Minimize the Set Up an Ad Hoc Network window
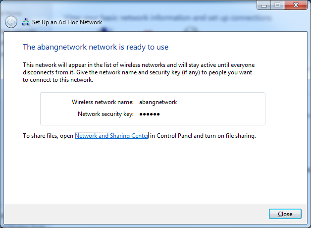The height and width of the screenshot is (228, 311). click(x=264, y=5)
